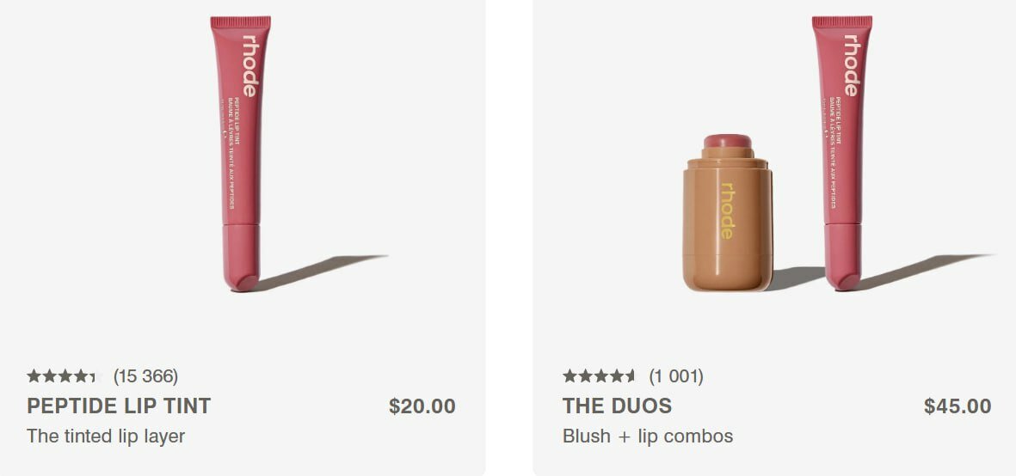The width and height of the screenshot is (1016, 476).
Task: Click the rhode logo on The Duos lip tube
Action: point(850,65)
